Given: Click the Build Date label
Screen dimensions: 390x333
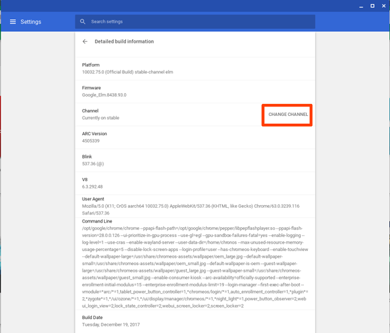Looking at the screenshot, I should (x=92, y=317).
